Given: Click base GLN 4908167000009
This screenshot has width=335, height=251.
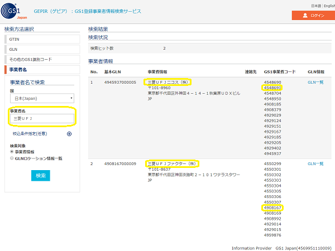Looking at the screenshot, I should pos(120,163).
